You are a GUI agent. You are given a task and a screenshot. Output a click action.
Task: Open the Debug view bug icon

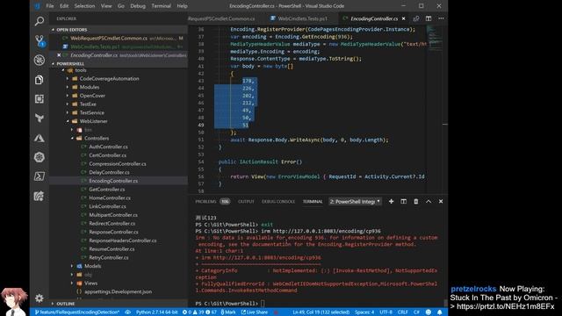click(x=40, y=60)
